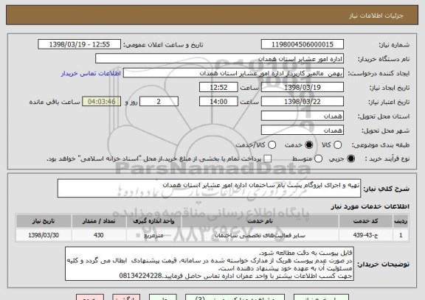Click the شماره نیاز field 1198004506000015

click(x=303, y=44)
